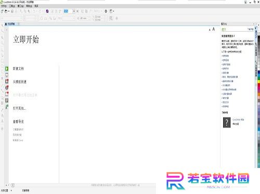The image size is (260, 194).
Task: Open the CorelDRAW 帮助 link in hints panel
Action: pos(238,120)
